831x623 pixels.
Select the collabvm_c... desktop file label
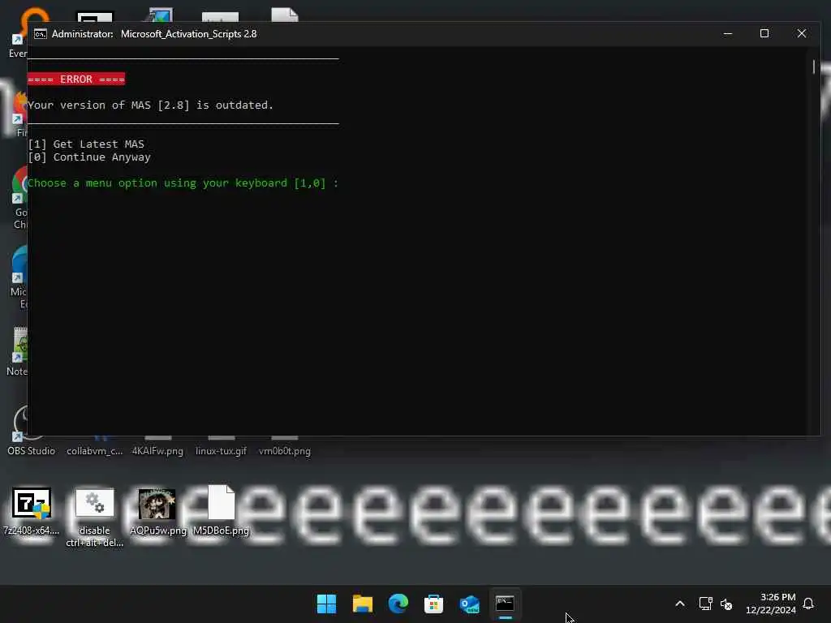pos(94,451)
